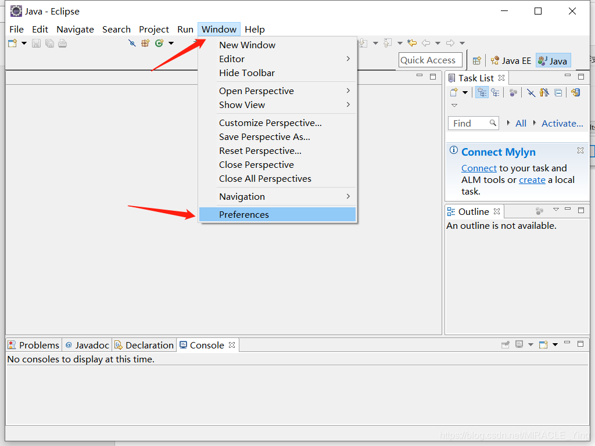The image size is (595, 446).
Task: Close the Outline view tab
Action: point(497,211)
